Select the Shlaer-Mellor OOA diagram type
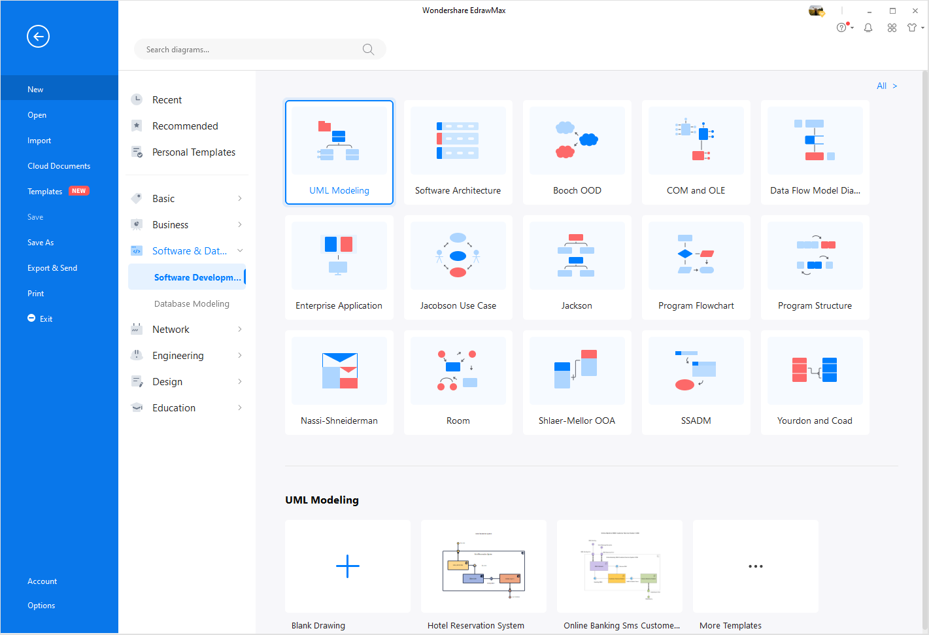Image resolution: width=929 pixels, height=635 pixels. click(x=577, y=383)
